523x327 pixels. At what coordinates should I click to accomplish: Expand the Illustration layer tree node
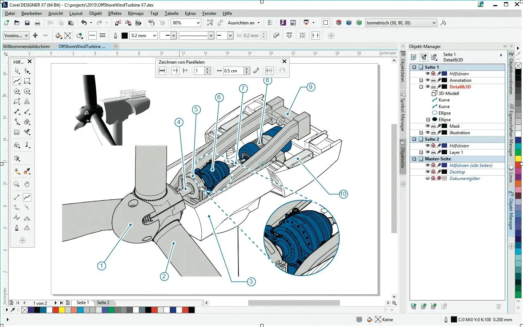(421, 133)
